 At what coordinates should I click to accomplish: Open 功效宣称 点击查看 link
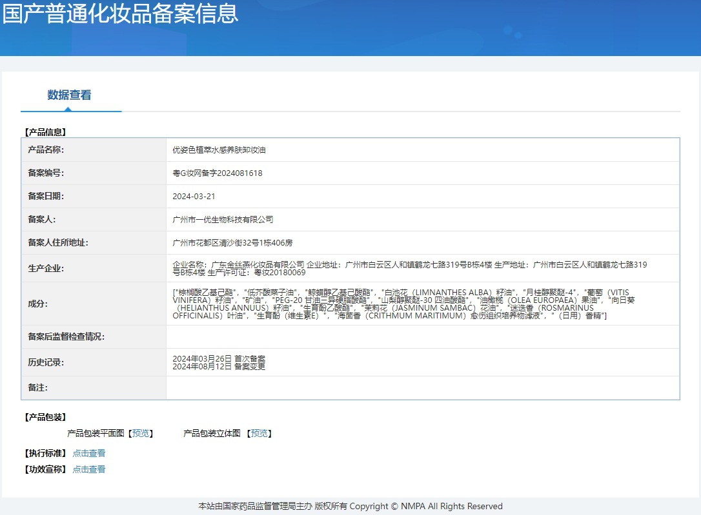(x=89, y=469)
